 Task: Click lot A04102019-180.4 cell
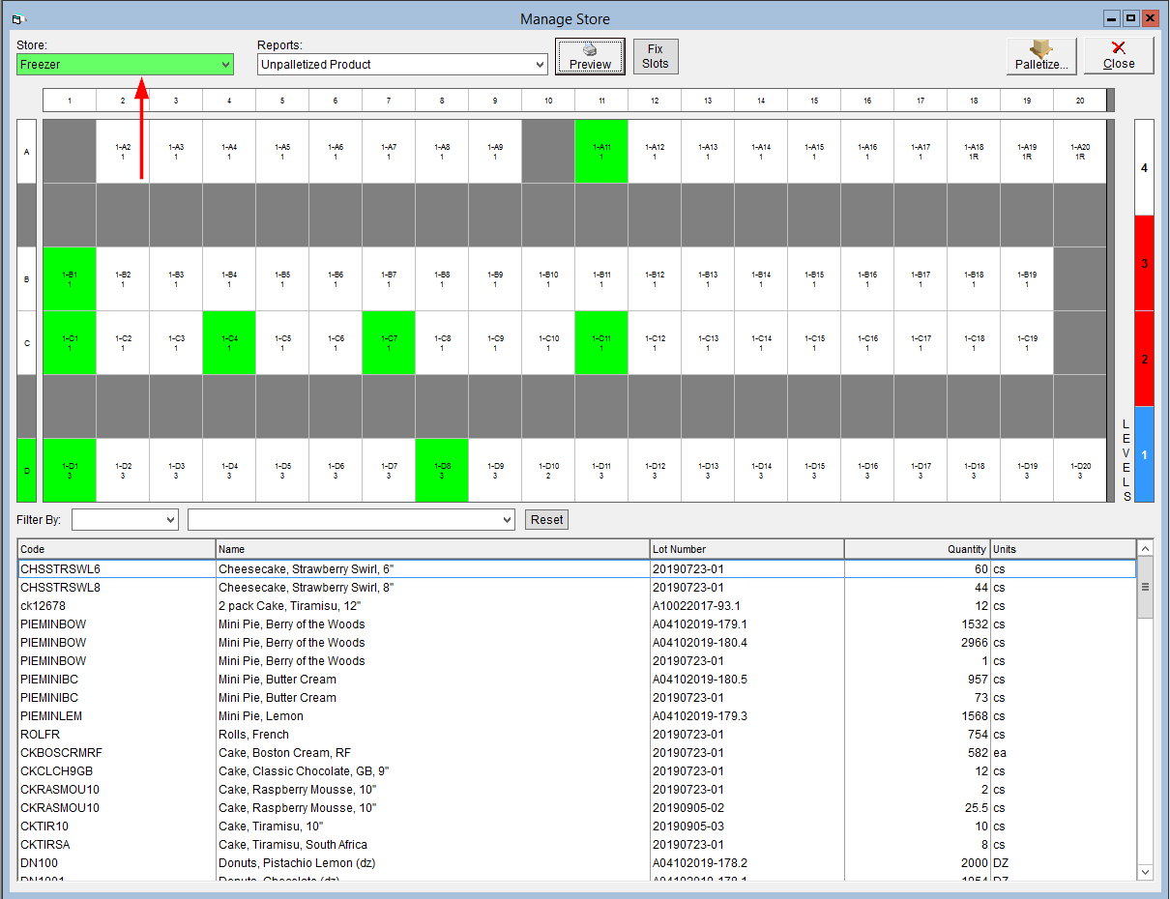pos(747,643)
